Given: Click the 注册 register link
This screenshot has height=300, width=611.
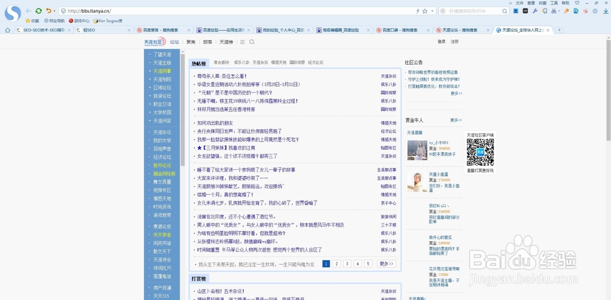Looking at the screenshot, I should pyautogui.click(x=455, y=42).
